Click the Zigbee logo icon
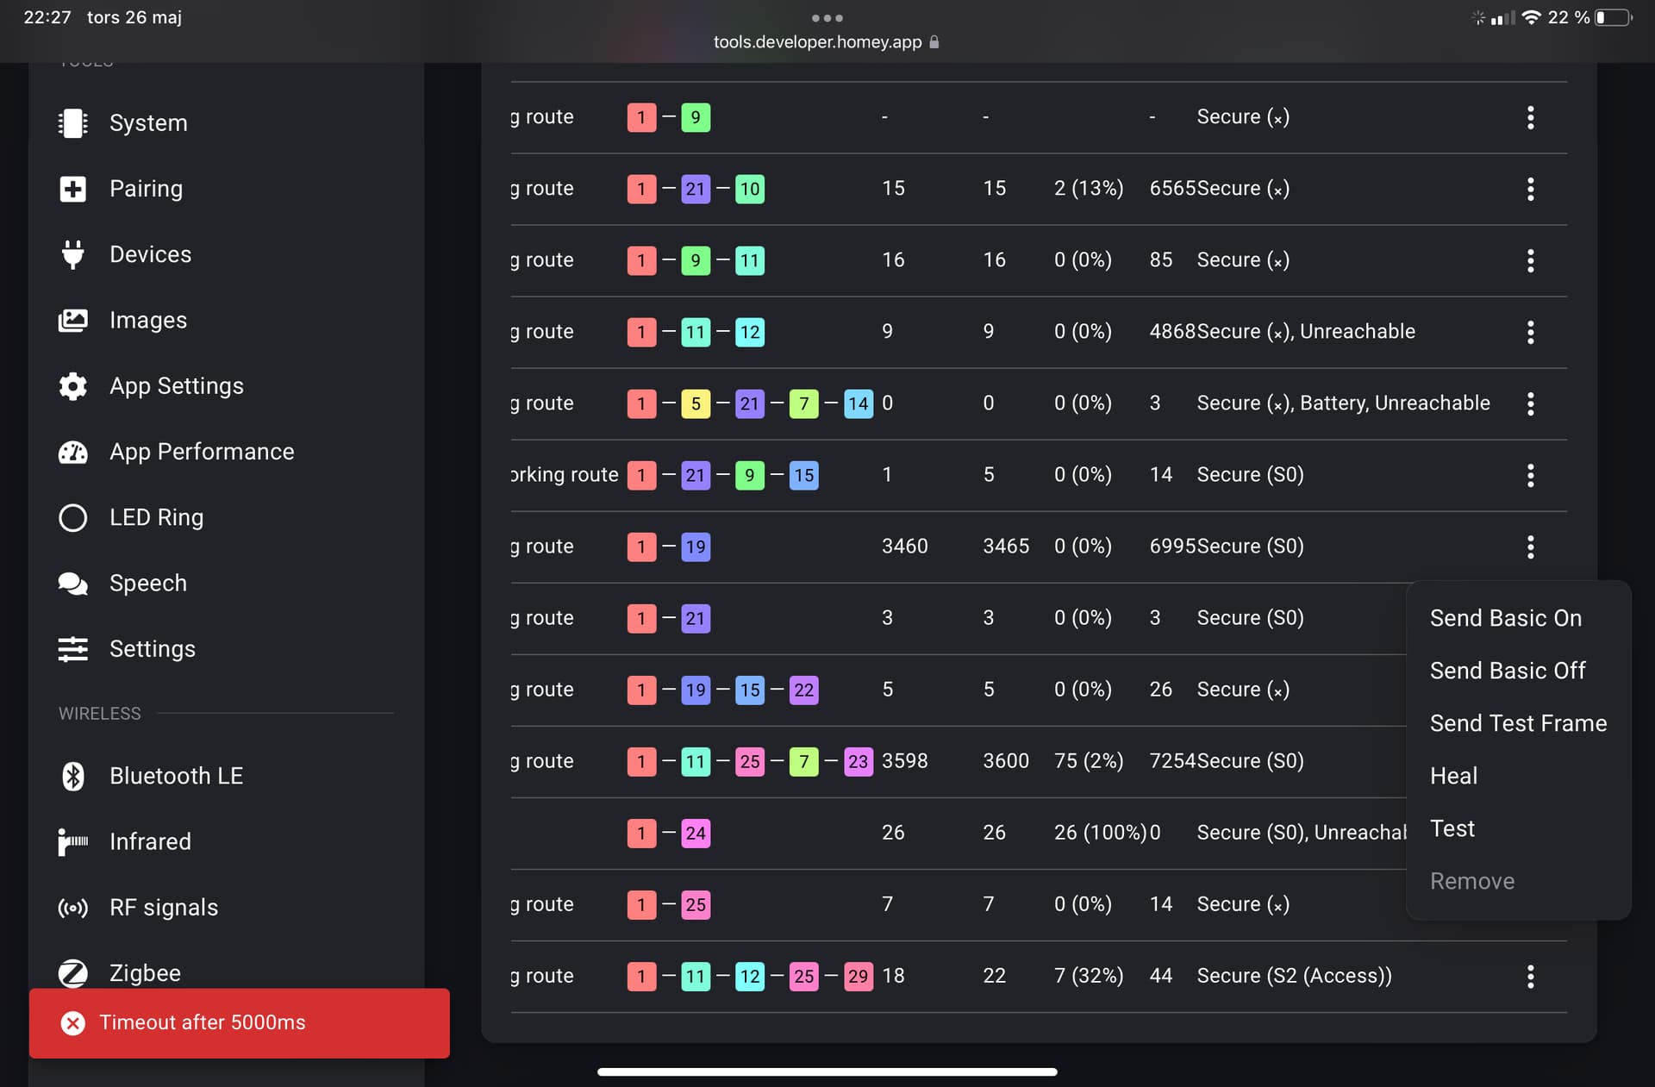 click(x=72, y=973)
